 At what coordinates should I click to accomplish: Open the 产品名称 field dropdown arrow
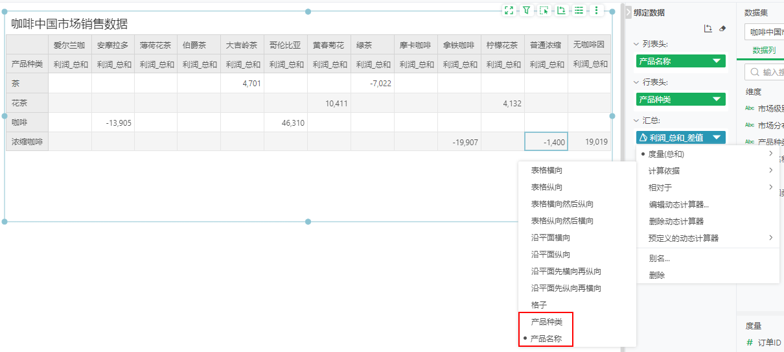pyautogui.click(x=717, y=61)
